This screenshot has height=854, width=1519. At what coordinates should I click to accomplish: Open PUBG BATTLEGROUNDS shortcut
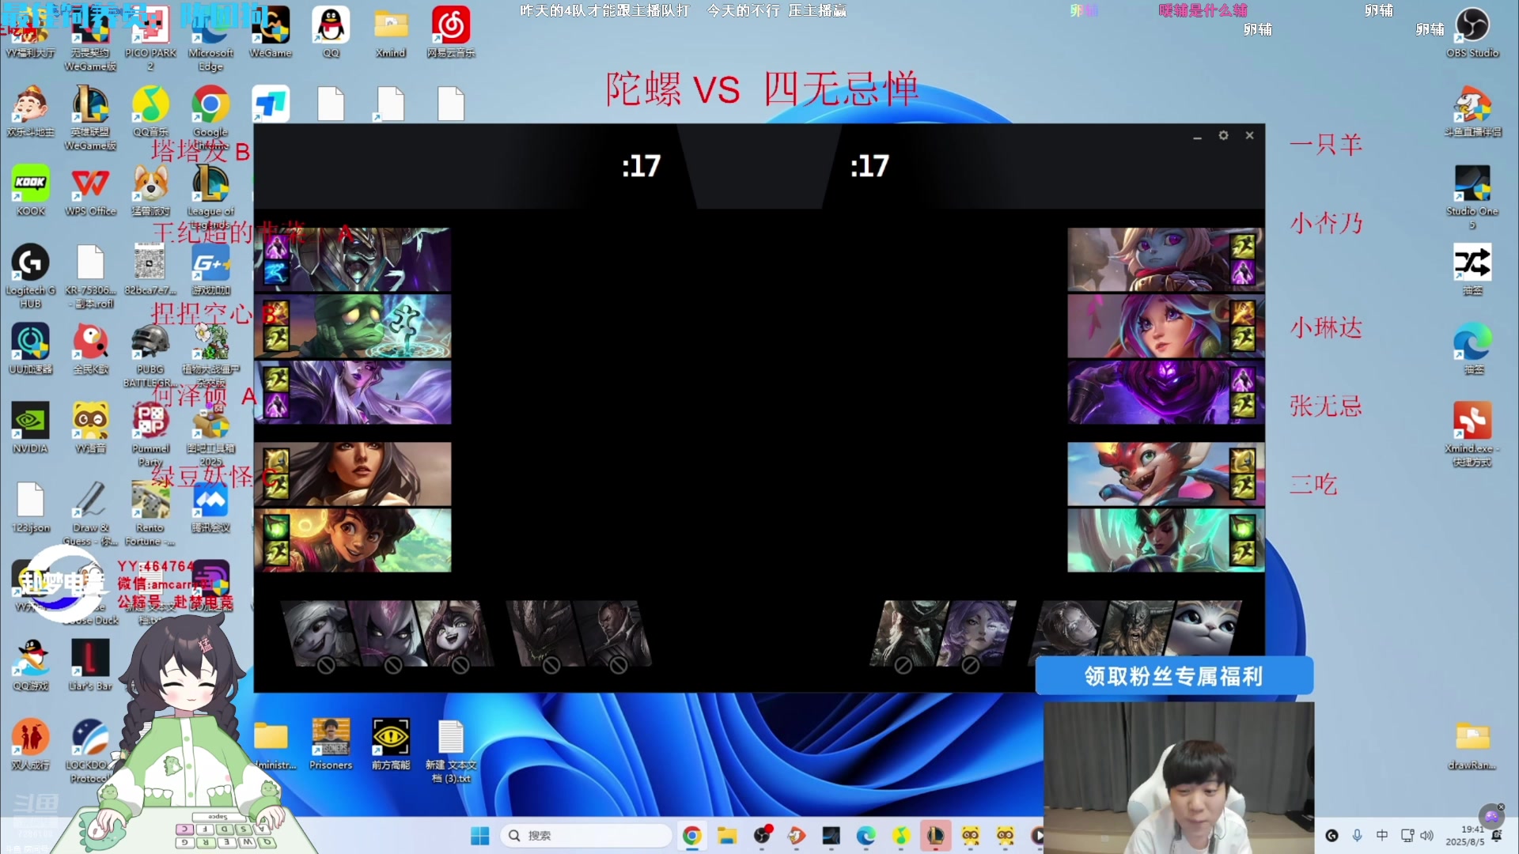pos(150,355)
